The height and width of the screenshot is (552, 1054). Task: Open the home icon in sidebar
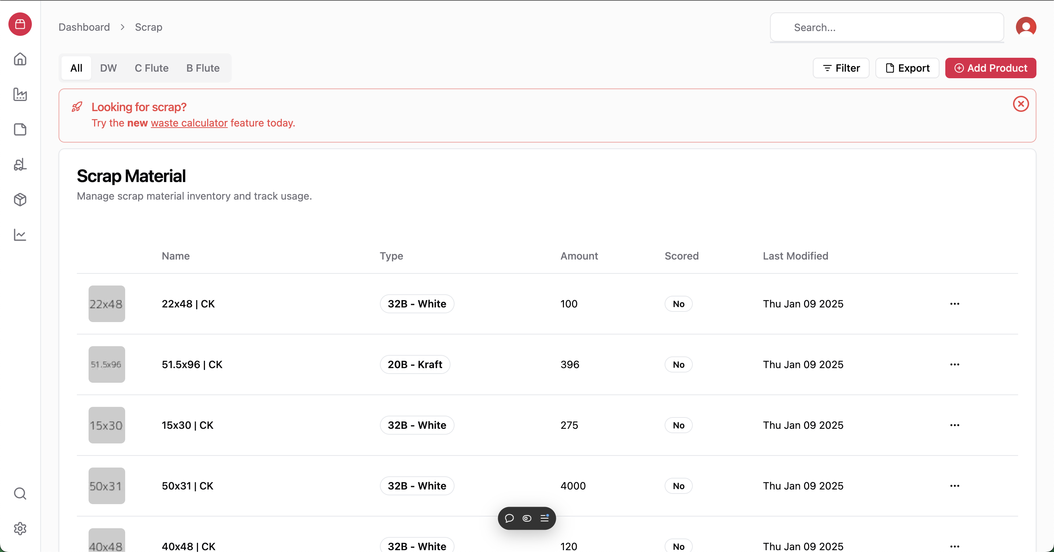(20, 59)
